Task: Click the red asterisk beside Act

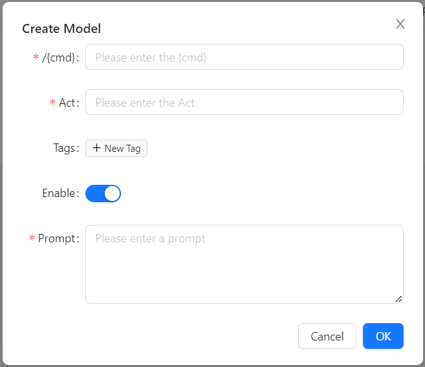Action: tap(52, 102)
